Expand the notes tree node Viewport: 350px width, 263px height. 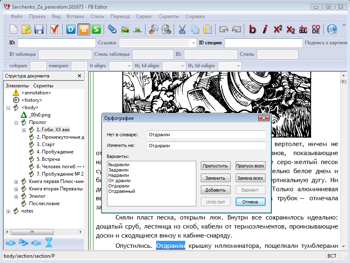point(9,211)
